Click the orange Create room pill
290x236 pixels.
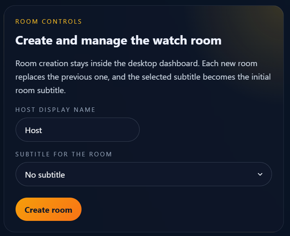(x=48, y=209)
